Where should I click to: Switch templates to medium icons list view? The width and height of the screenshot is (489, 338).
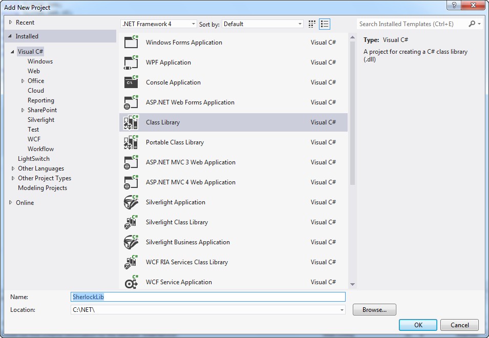(x=325, y=24)
